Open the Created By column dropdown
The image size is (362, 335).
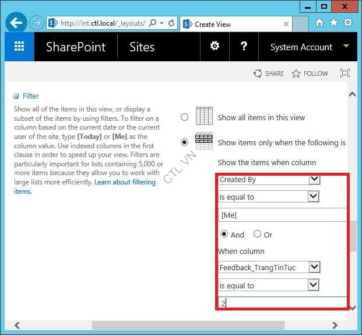pos(314,179)
